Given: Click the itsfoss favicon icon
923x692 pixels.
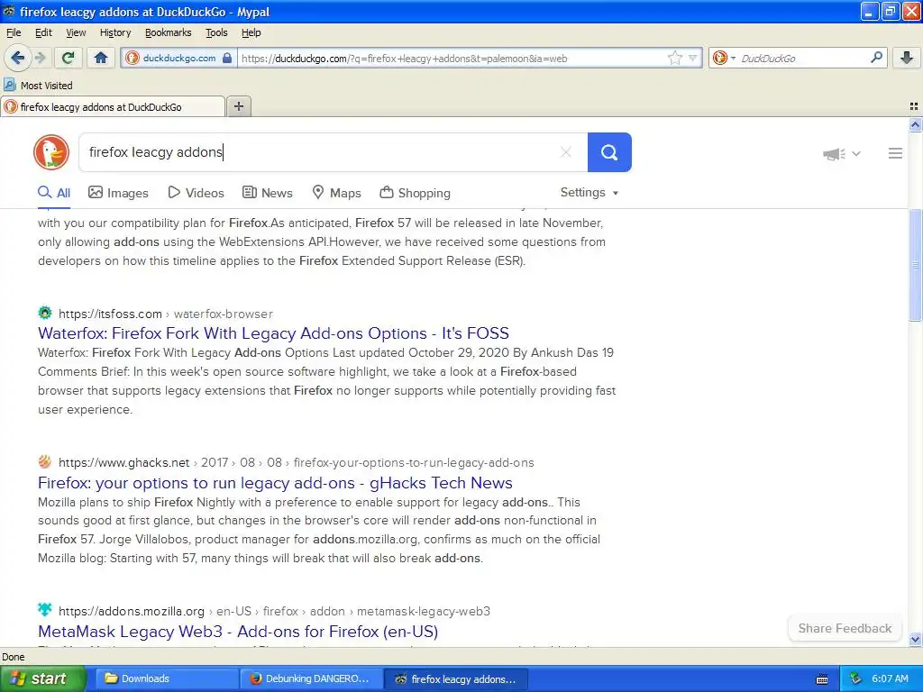Looking at the screenshot, I should click(x=45, y=313).
